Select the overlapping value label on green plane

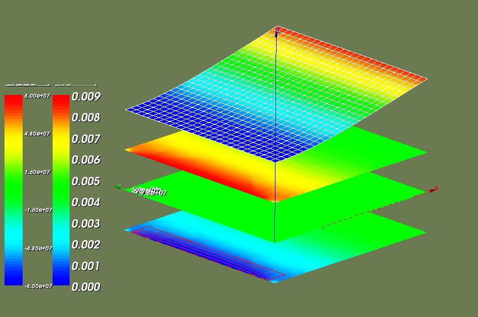coord(149,192)
